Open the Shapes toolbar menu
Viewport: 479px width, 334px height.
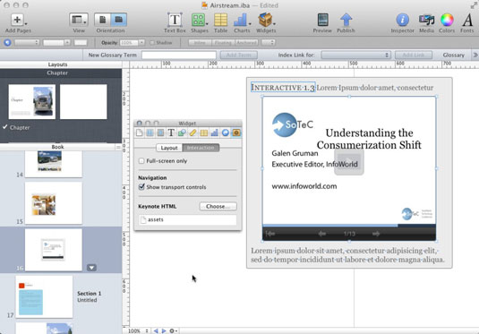click(199, 21)
